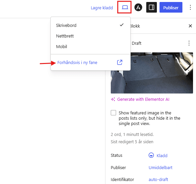Open the top bar options menu
This screenshot has height=184, width=196.
(x=190, y=7)
